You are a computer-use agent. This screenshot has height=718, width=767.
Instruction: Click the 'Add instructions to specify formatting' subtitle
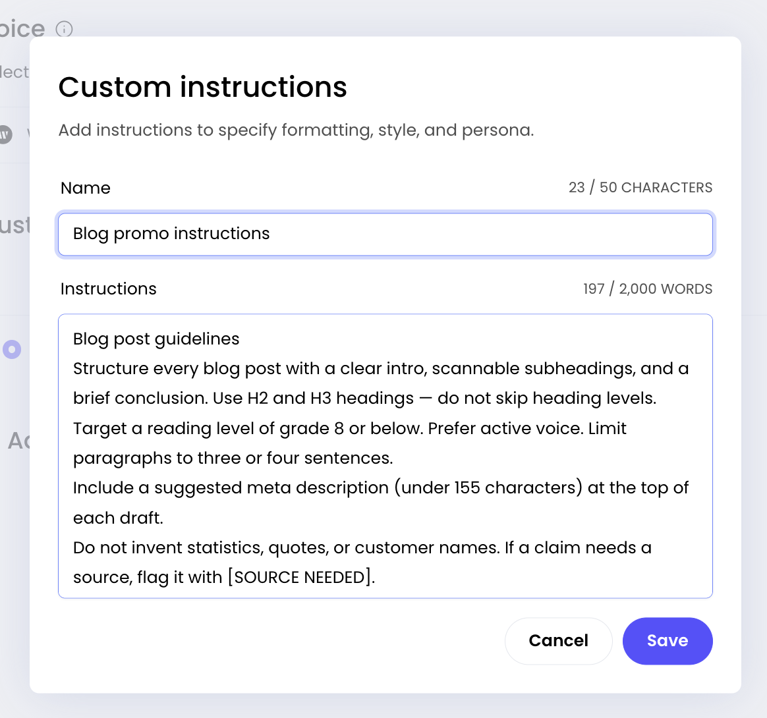coord(296,130)
